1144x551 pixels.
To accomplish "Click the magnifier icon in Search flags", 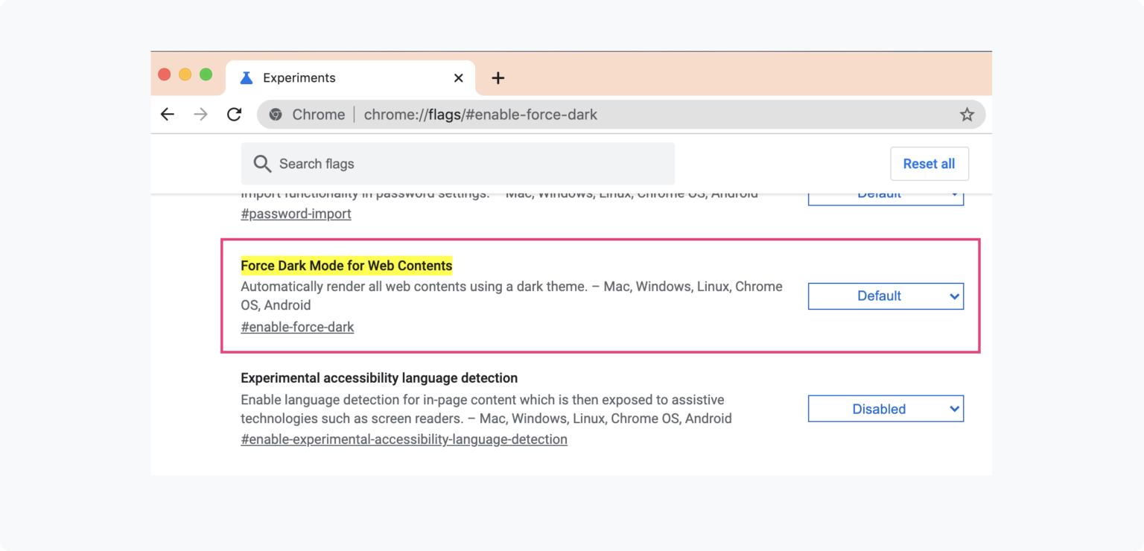I will 262,163.
